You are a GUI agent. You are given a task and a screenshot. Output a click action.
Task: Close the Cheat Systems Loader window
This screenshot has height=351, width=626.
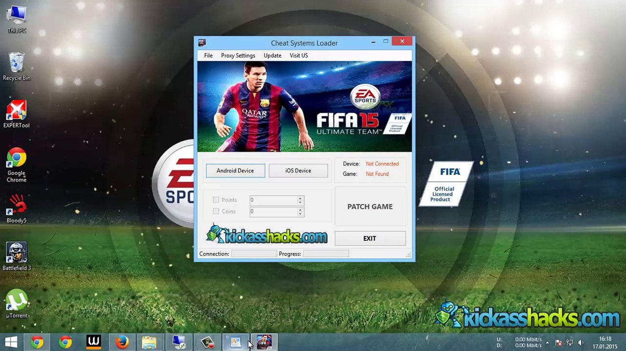402,41
